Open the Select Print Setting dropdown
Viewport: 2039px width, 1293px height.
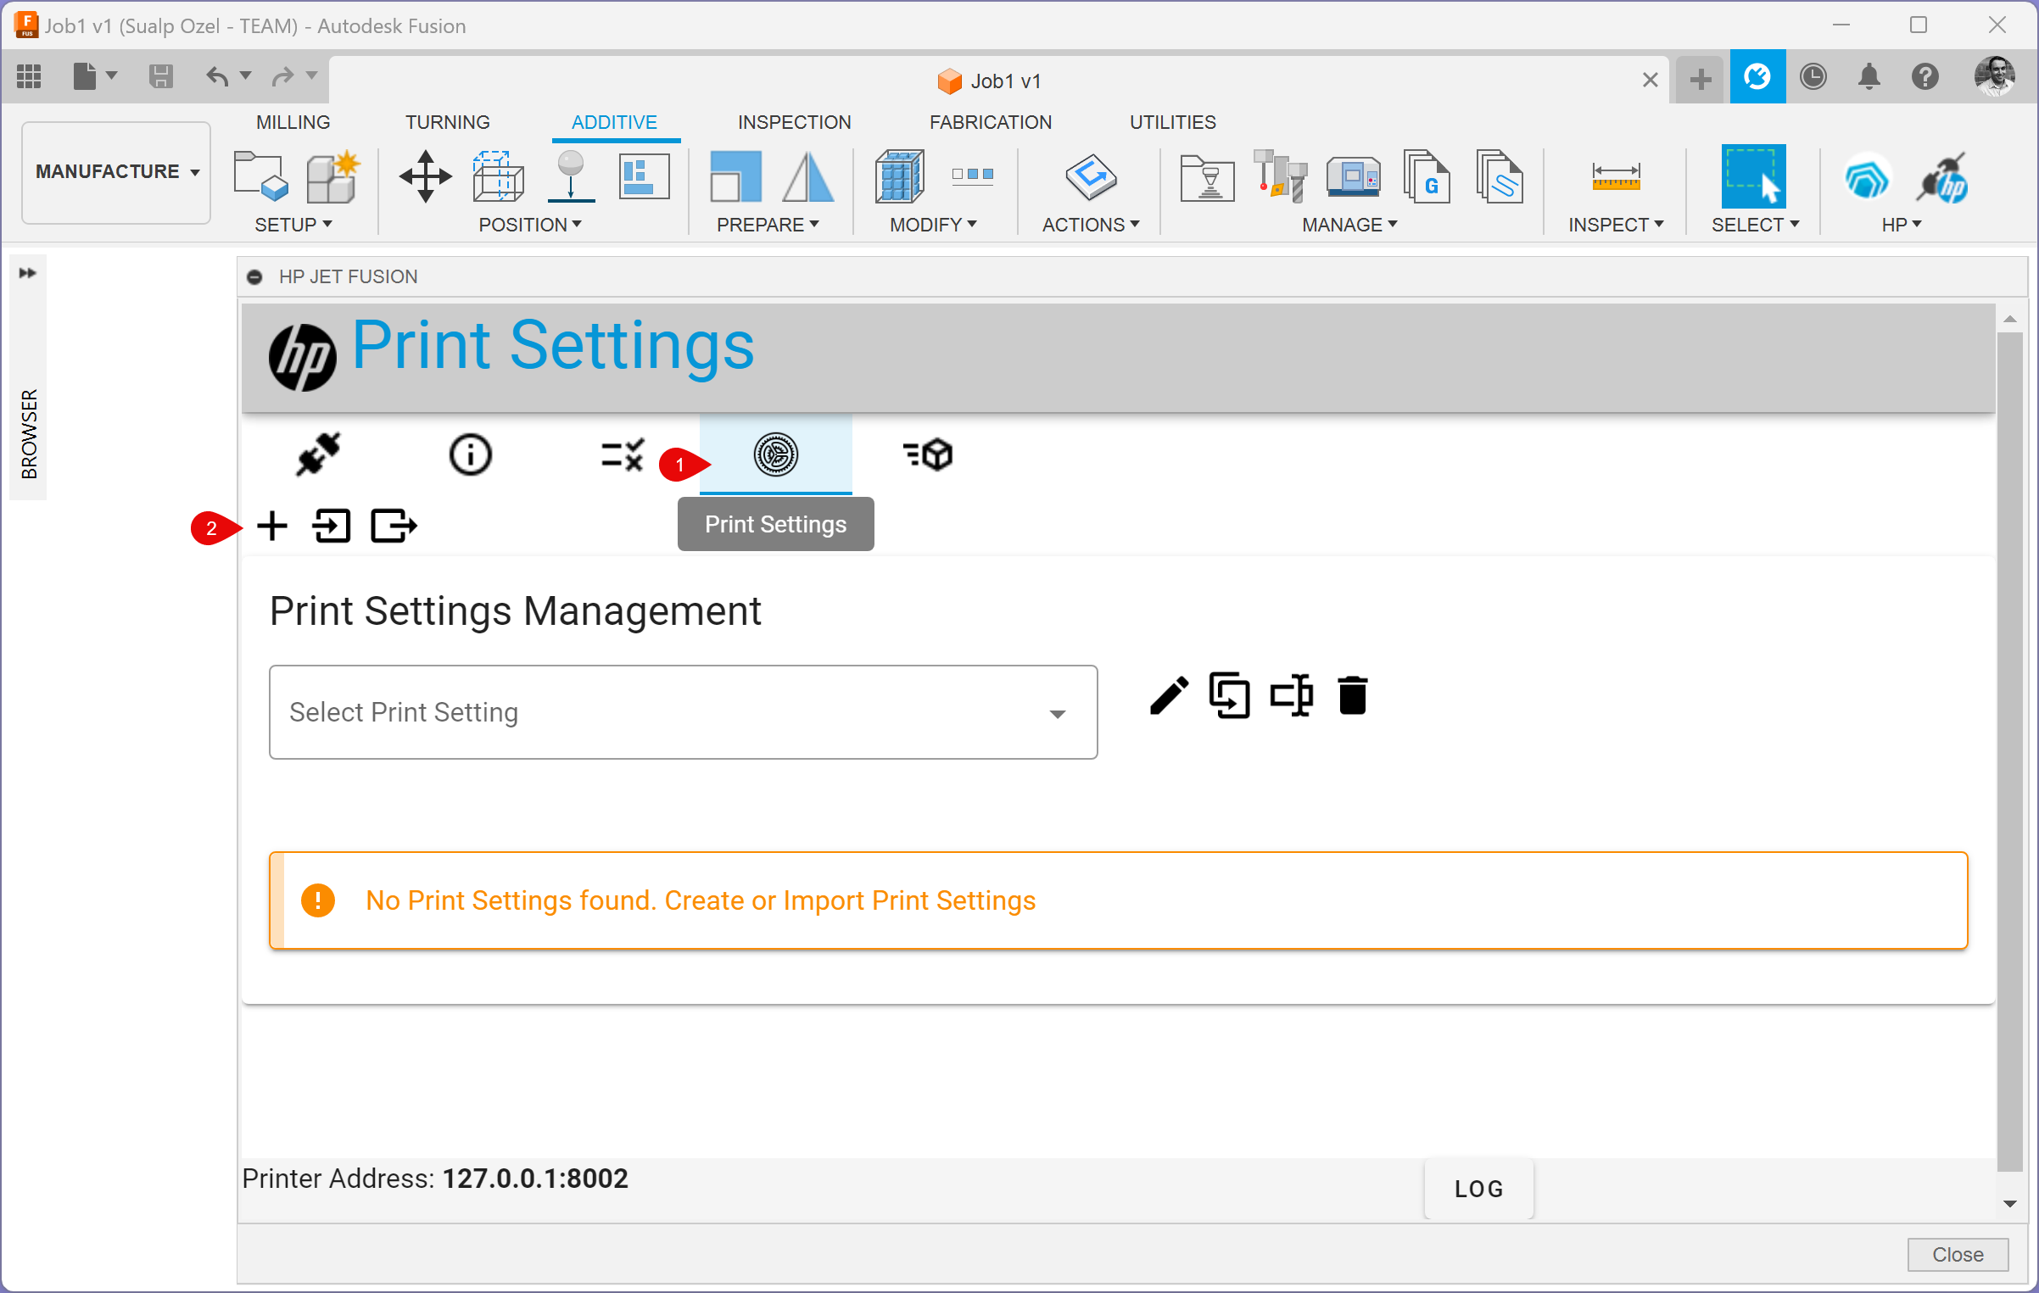pos(683,712)
